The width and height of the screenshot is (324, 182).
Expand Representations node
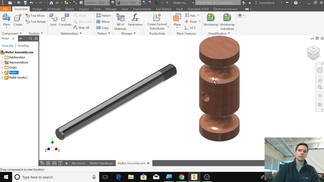point(2,62)
